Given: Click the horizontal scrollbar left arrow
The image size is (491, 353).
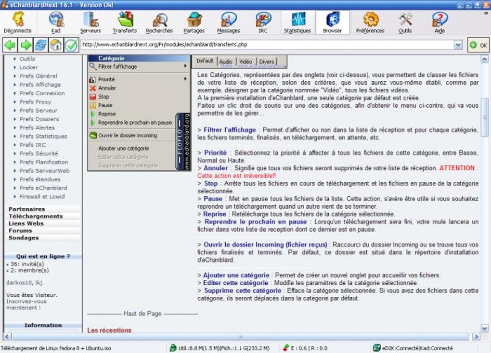Looking at the screenshot, I should [x=8, y=337].
